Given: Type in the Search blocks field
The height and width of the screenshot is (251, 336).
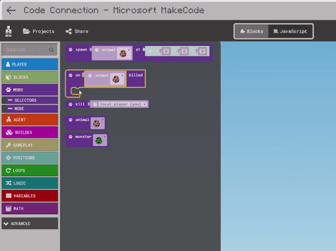Looking at the screenshot, I should [25, 50].
